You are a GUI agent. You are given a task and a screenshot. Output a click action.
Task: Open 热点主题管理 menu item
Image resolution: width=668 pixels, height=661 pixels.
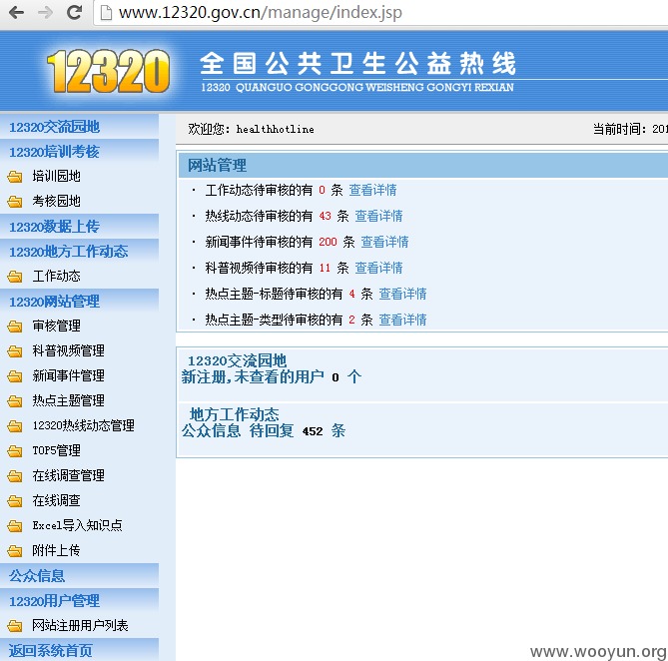[x=68, y=400]
